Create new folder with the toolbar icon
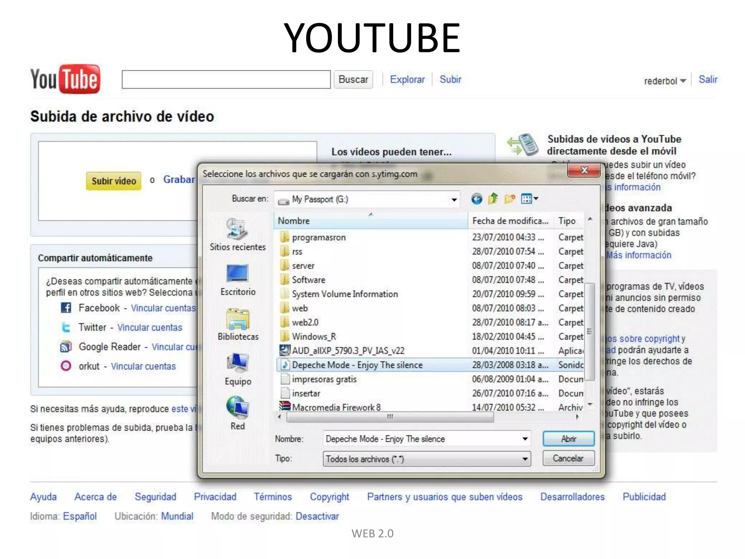745x559 pixels. click(x=510, y=199)
